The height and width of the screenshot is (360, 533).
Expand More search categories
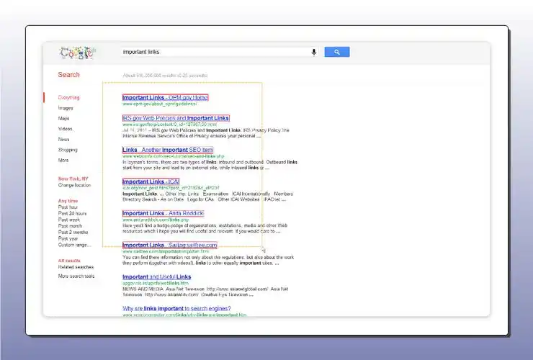[x=64, y=160]
